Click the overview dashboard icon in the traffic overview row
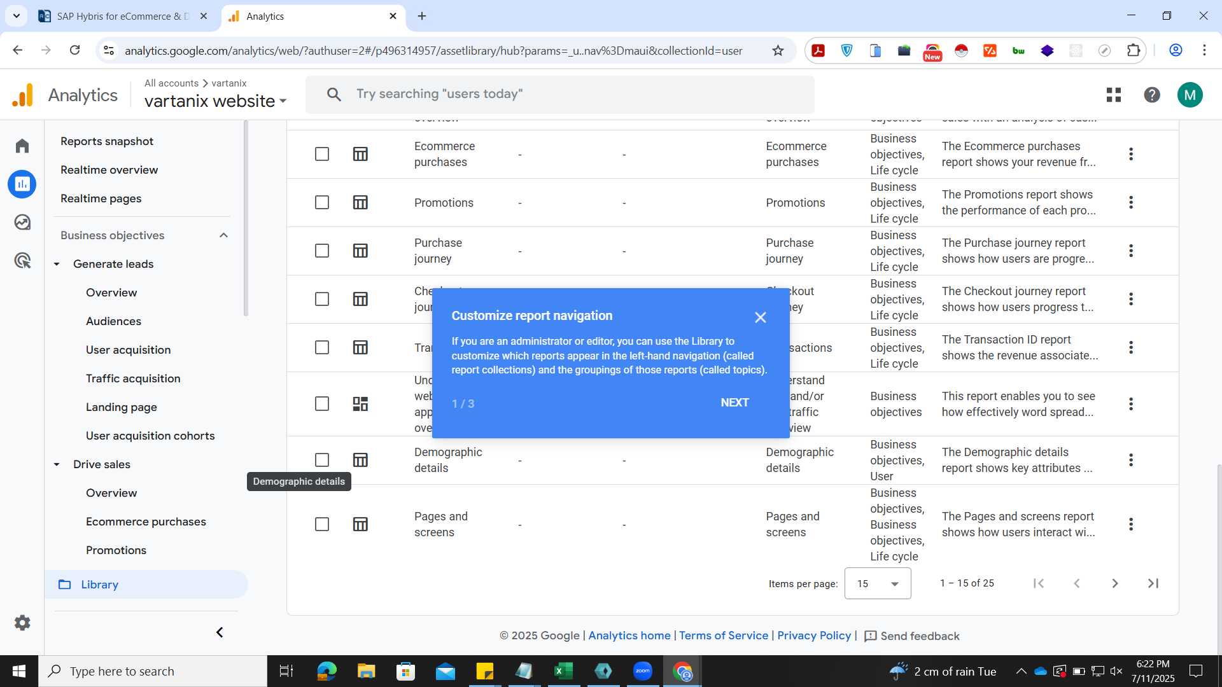Image resolution: width=1222 pixels, height=687 pixels. pyautogui.click(x=360, y=404)
